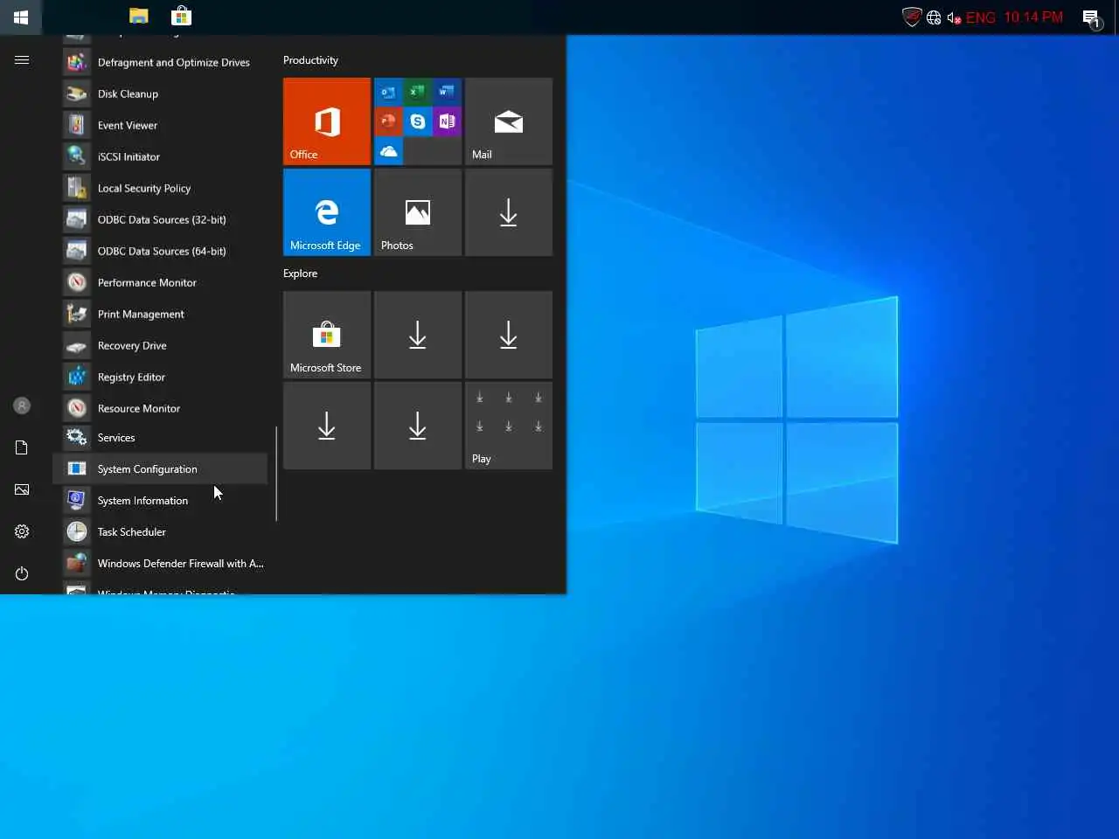Click the muted volume tray icon
Screen dimensions: 1119x839
pyautogui.click(x=954, y=17)
